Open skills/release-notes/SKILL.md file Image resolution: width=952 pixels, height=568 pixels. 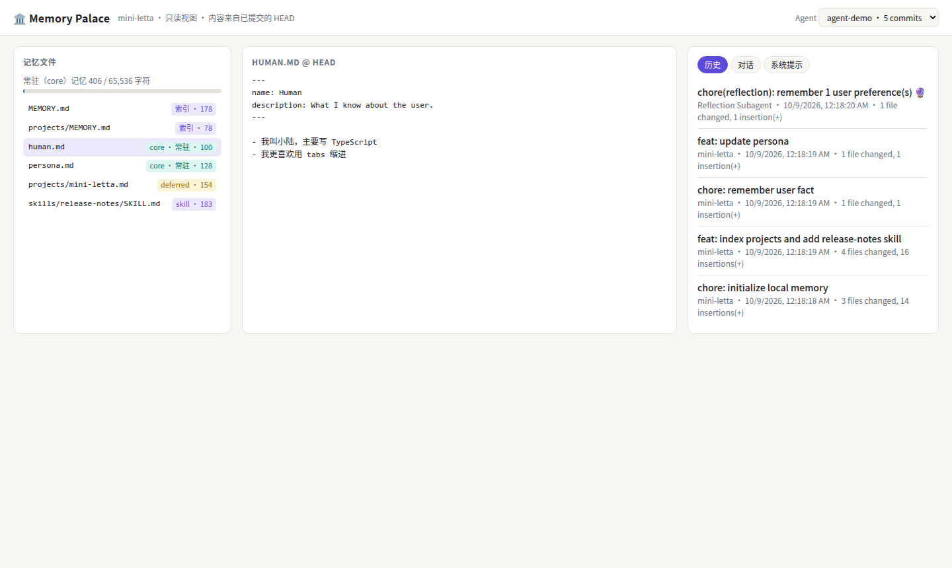(122, 204)
